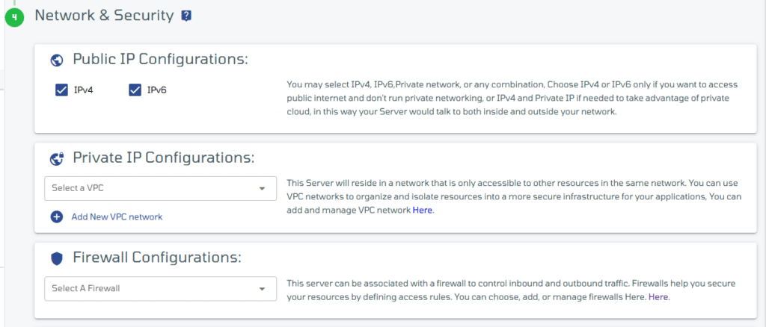
Task: Click the locked globe Private IP icon
Action: [x=57, y=158]
